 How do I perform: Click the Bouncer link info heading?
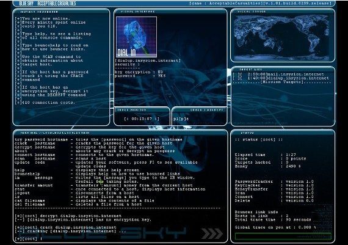[x=256, y=212]
